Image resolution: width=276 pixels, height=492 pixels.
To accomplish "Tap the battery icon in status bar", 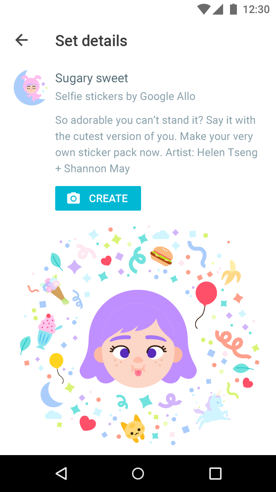I will (233, 9).
